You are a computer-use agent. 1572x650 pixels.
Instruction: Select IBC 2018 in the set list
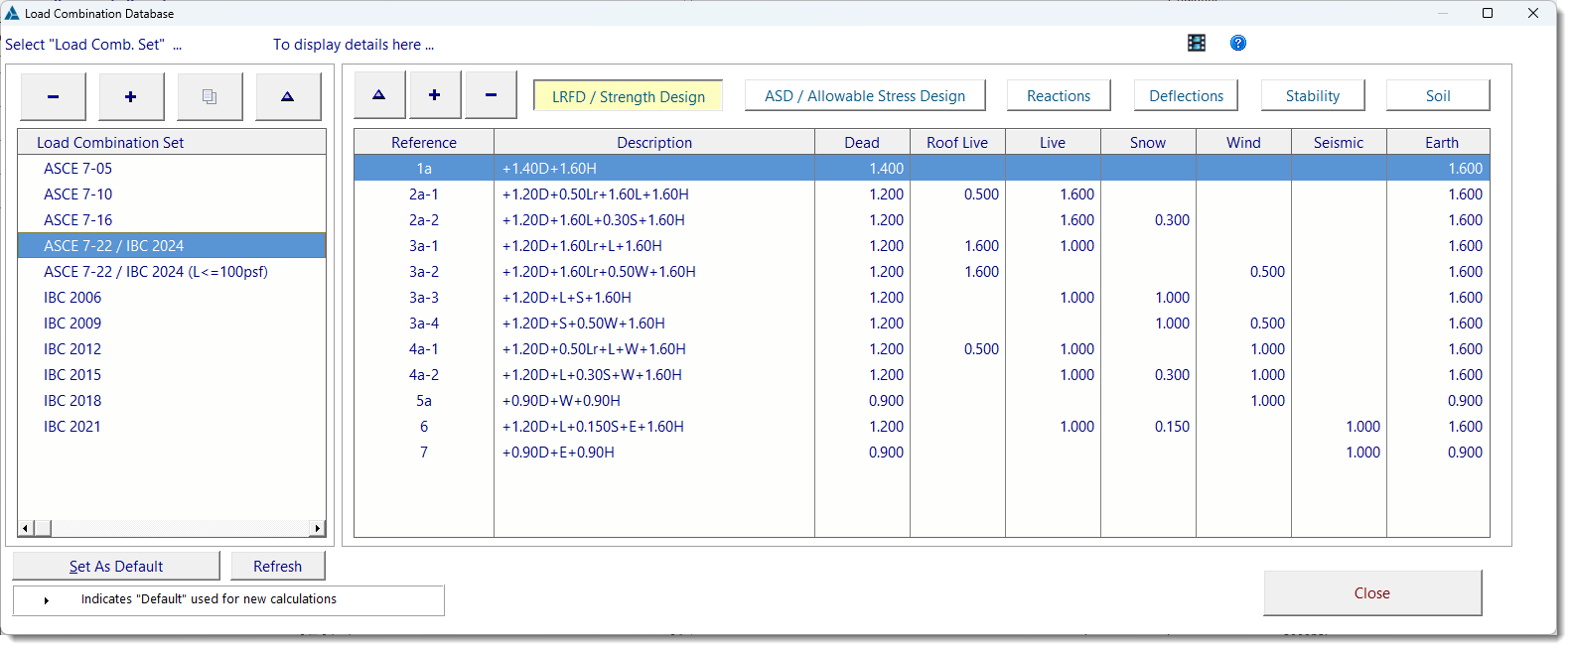(172, 401)
